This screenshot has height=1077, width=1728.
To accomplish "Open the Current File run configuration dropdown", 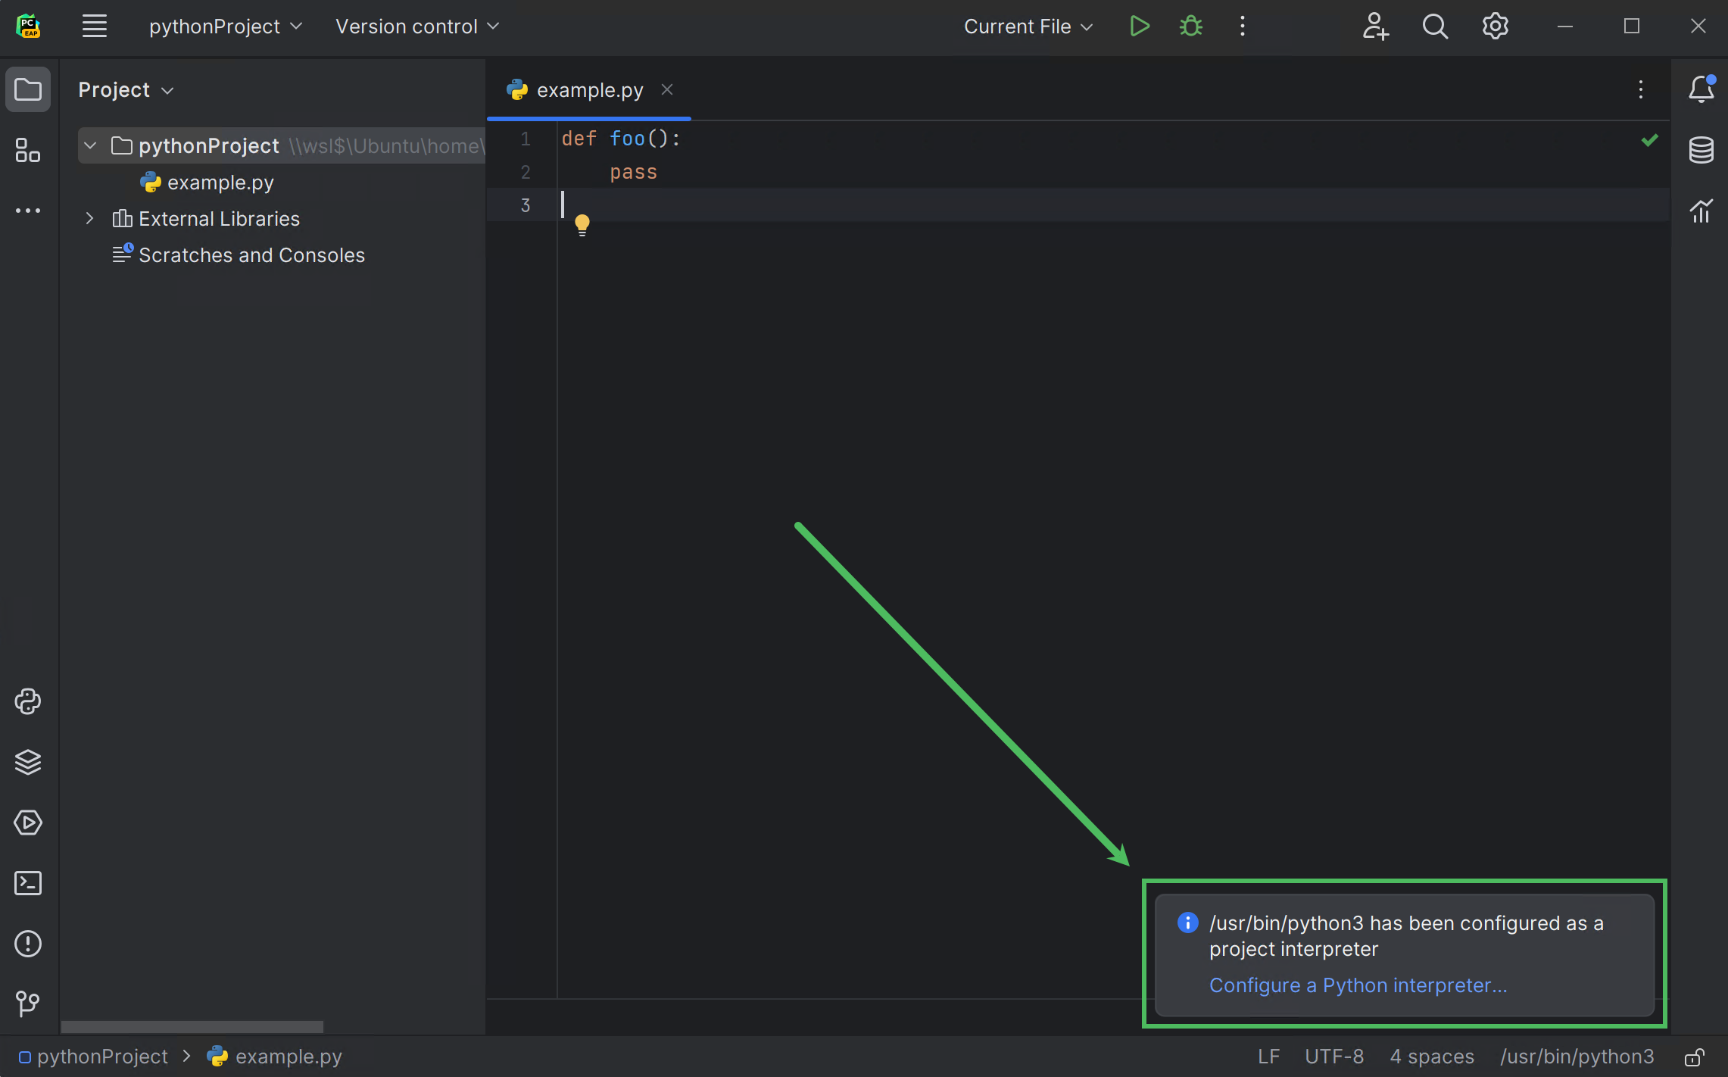I will pyautogui.click(x=1028, y=26).
